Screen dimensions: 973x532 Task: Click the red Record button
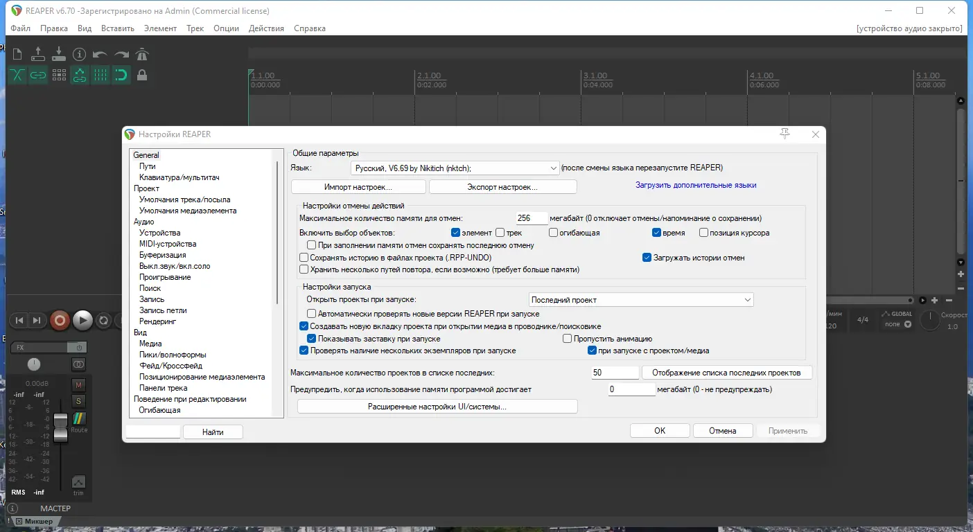point(60,320)
